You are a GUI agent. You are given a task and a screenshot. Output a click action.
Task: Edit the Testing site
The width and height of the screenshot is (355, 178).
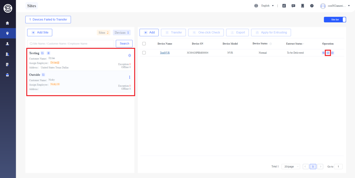point(43,53)
